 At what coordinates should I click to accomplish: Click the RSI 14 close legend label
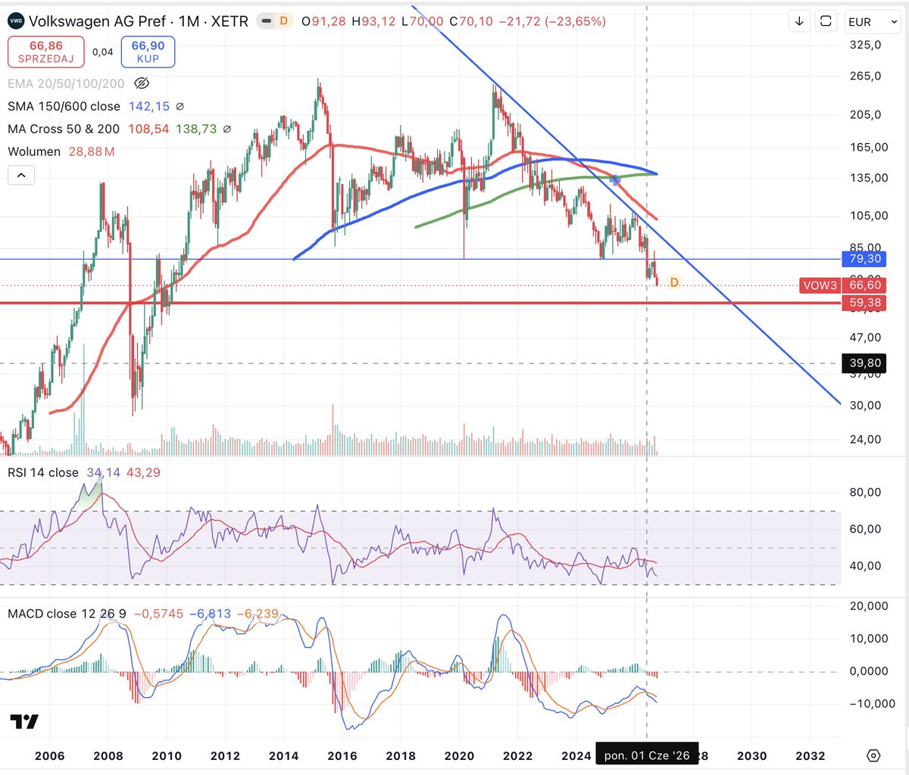(43, 473)
